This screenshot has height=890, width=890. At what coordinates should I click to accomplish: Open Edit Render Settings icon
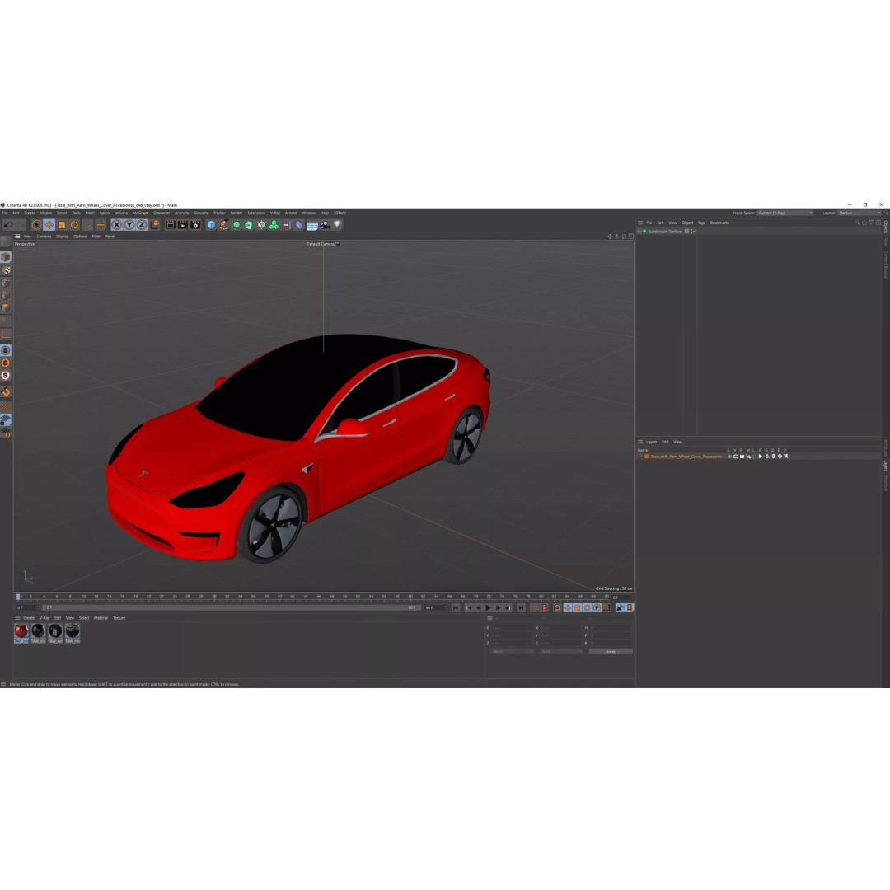coord(195,225)
